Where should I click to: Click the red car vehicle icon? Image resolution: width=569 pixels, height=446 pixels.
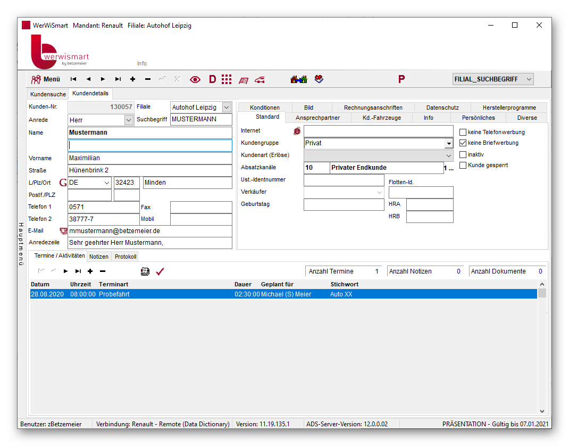click(260, 79)
